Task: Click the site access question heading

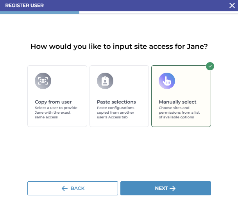Action: [119, 46]
